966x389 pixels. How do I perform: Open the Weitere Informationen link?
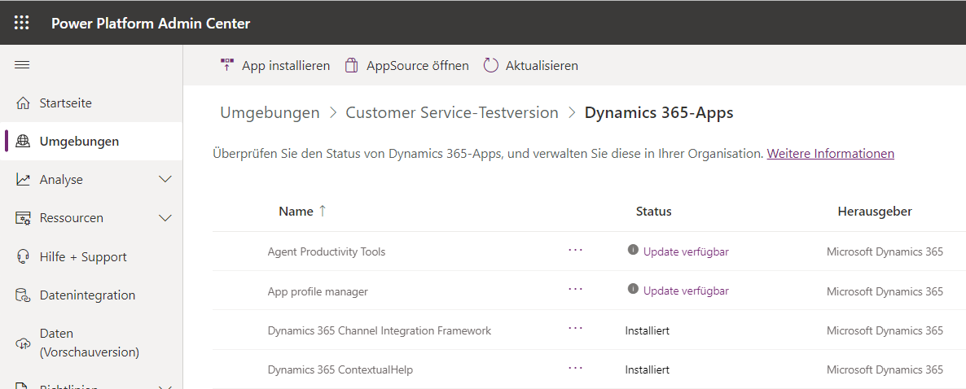(831, 154)
